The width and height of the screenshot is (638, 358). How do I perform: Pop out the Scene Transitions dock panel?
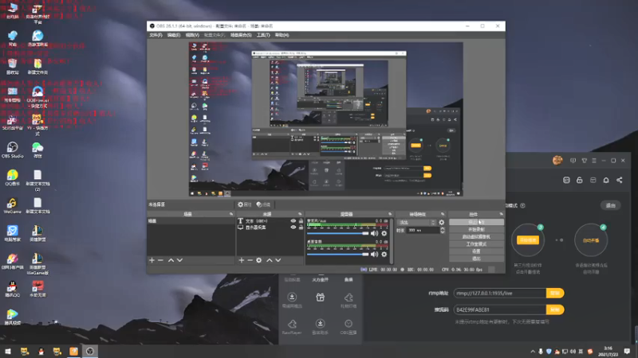(443, 214)
